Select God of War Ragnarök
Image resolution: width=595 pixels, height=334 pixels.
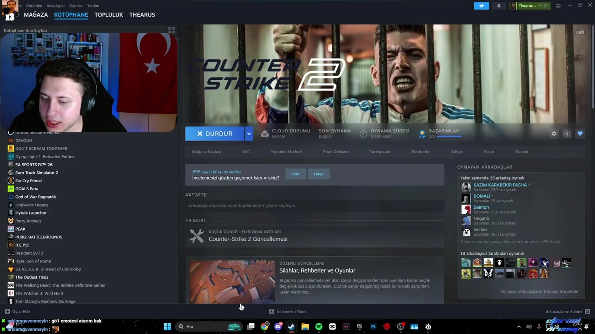[35, 197]
